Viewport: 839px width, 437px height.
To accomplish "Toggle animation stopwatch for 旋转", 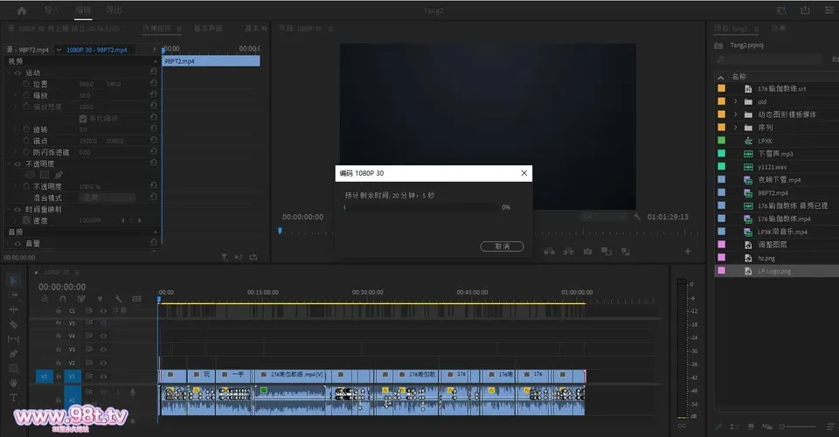I will pyautogui.click(x=26, y=129).
